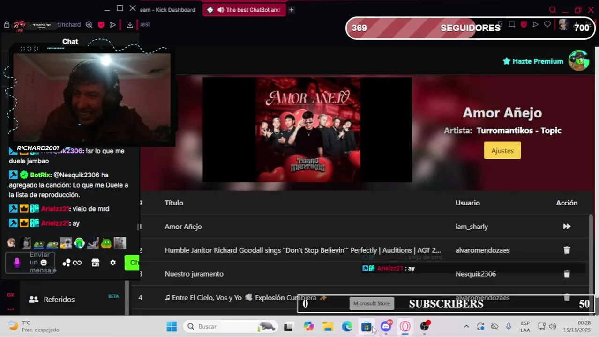Viewport: 599px width, 337px height.
Task: Open Microsoft Store from the taskbar
Action: pyautogui.click(x=367, y=327)
